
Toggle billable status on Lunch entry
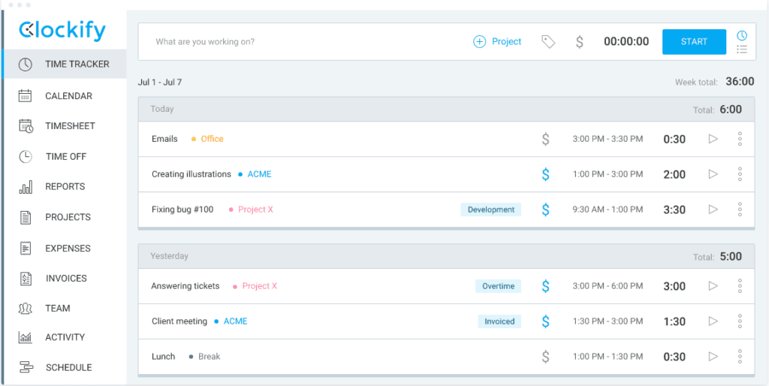[x=546, y=357]
